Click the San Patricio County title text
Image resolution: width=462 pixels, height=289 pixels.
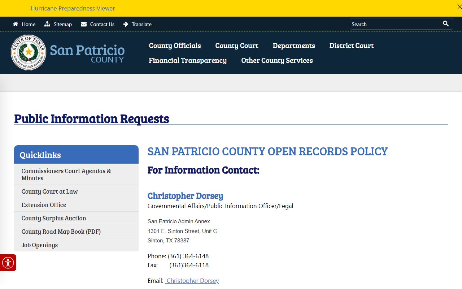point(87,53)
